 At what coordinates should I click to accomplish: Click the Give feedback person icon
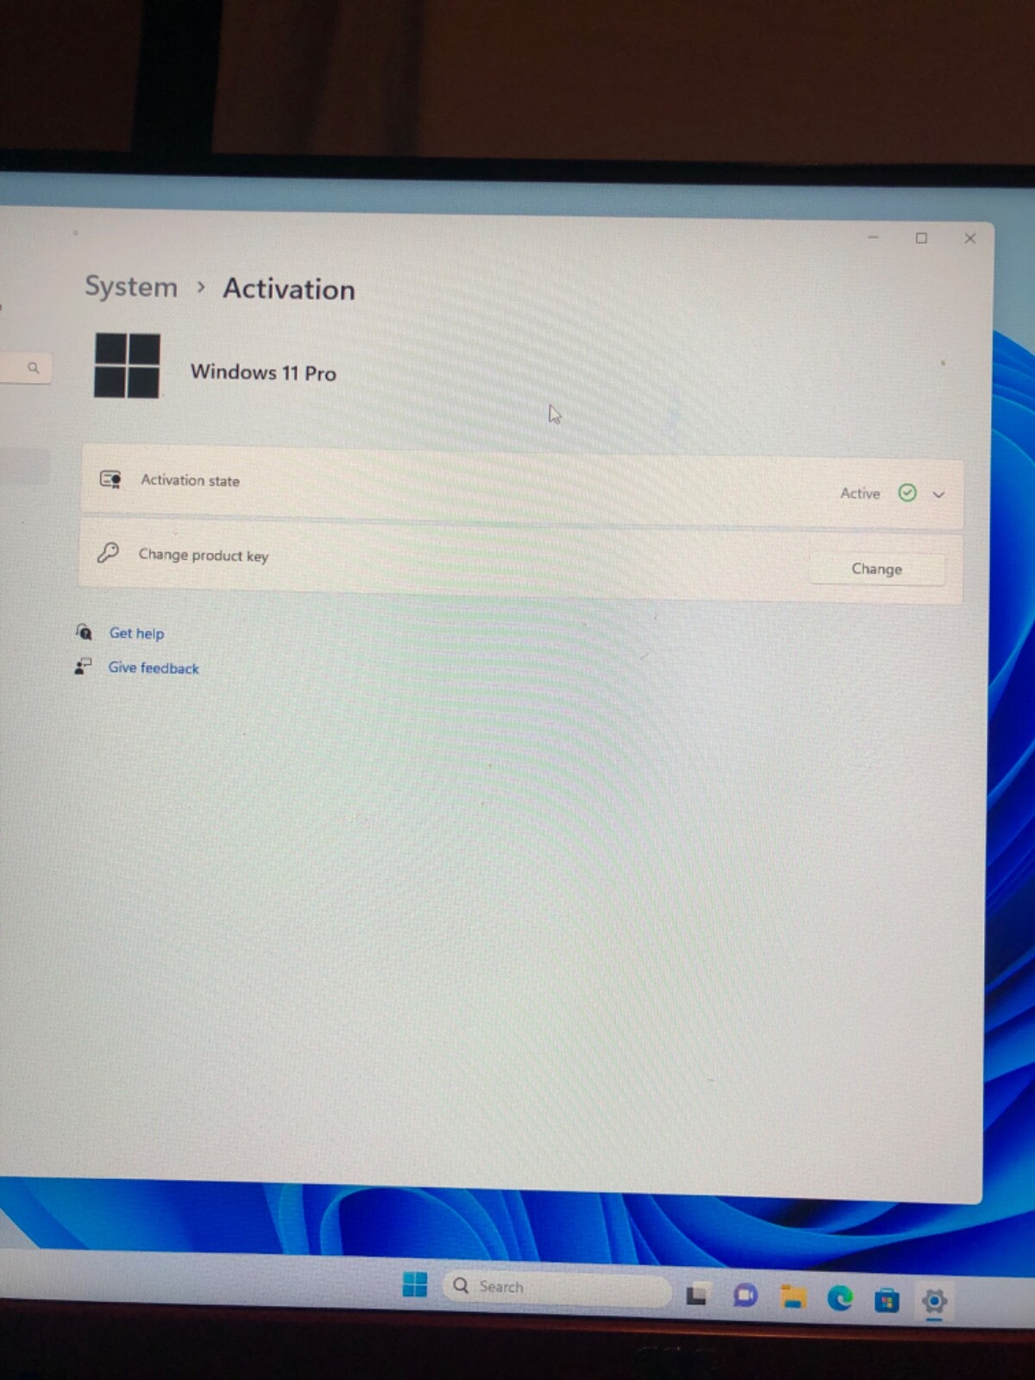click(x=83, y=666)
